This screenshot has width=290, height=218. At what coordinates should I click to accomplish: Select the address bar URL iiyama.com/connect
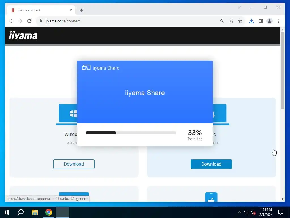coord(63,21)
